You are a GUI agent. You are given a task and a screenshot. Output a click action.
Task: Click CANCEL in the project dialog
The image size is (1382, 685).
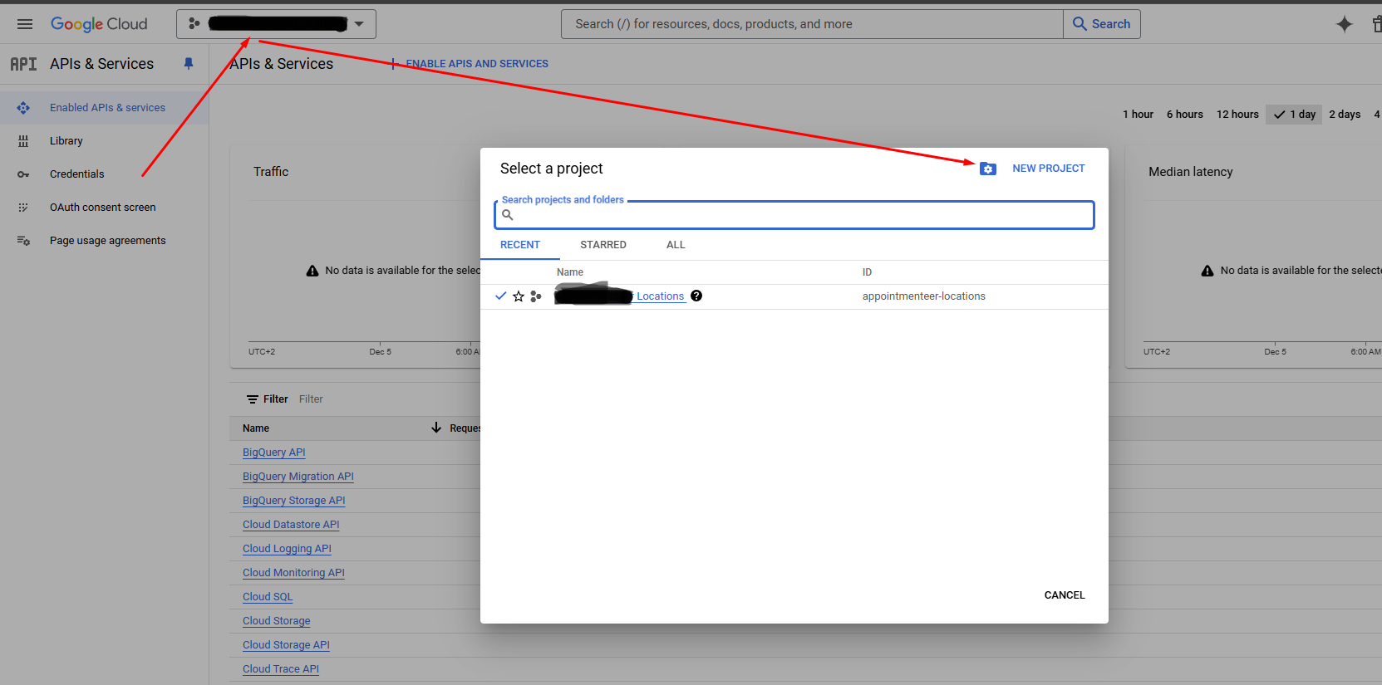click(x=1065, y=595)
